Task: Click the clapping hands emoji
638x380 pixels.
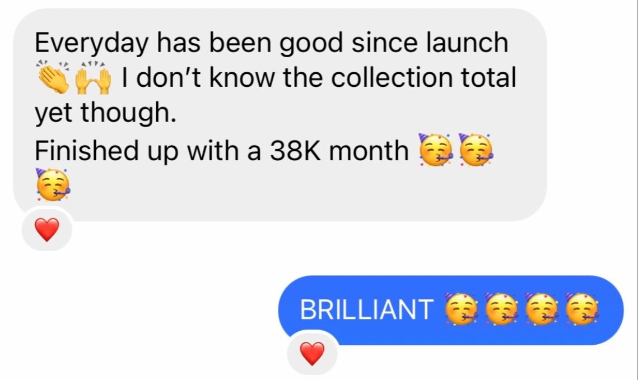Action: [x=53, y=77]
